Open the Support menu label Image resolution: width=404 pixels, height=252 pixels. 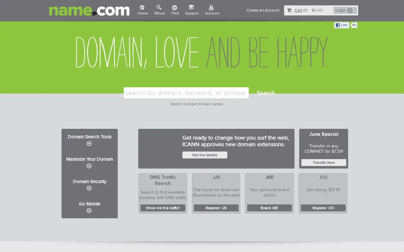click(x=192, y=13)
